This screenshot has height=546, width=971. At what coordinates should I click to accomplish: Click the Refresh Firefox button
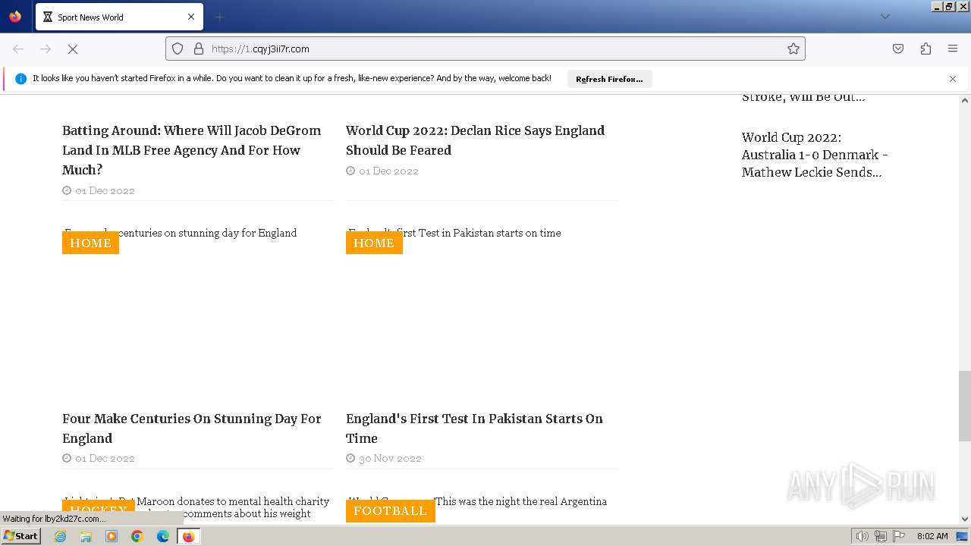609,79
